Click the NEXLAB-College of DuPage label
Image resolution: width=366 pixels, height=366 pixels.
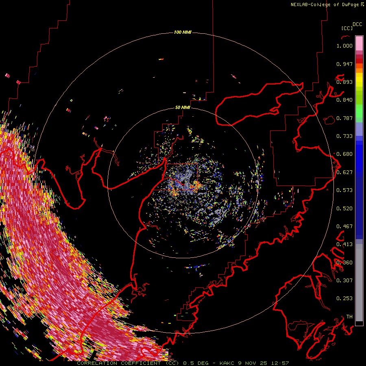327,4
